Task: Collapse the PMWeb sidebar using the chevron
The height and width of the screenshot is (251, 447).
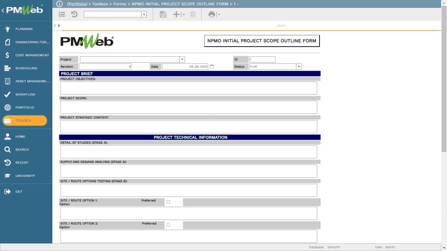Action: click(3, 10)
